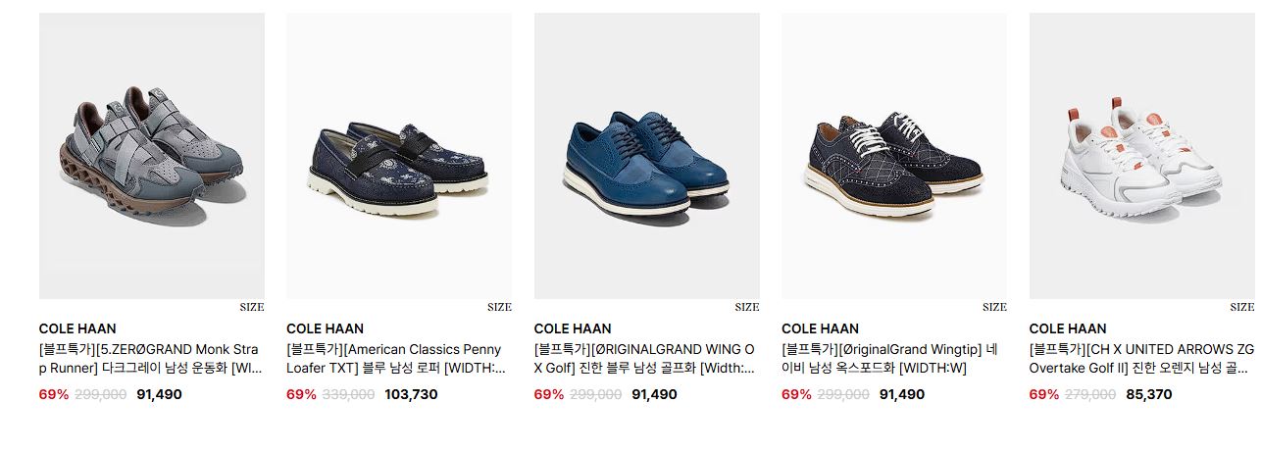
Task: Click SIZE label under the Penny Loafer
Action: 499,307
